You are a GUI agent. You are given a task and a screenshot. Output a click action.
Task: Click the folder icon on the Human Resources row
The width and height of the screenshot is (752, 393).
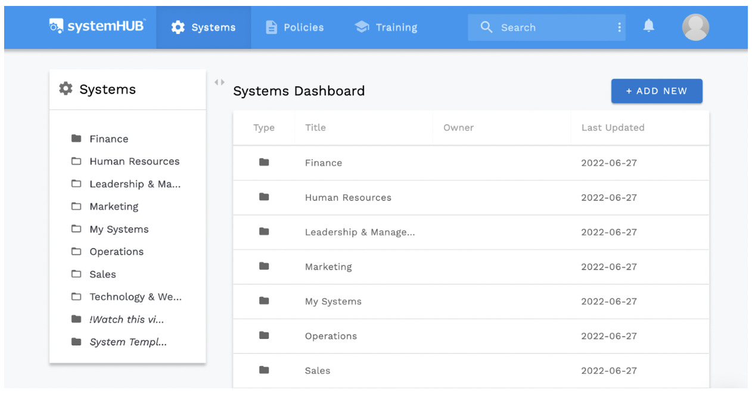264,198
